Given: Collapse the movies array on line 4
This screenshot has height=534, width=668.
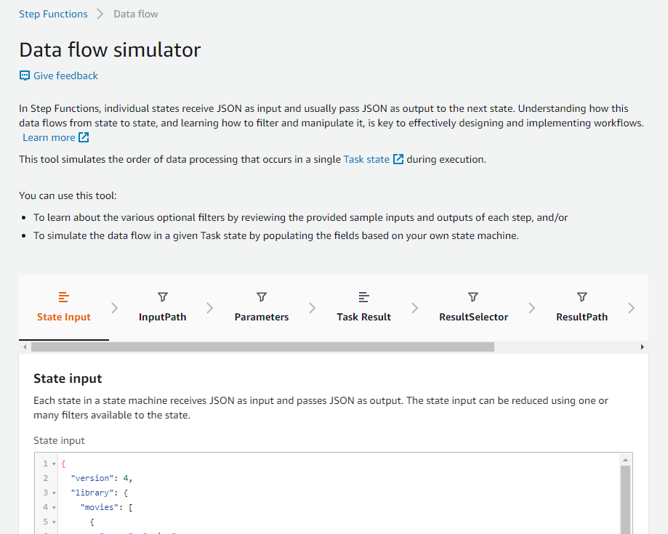Looking at the screenshot, I should point(52,506).
